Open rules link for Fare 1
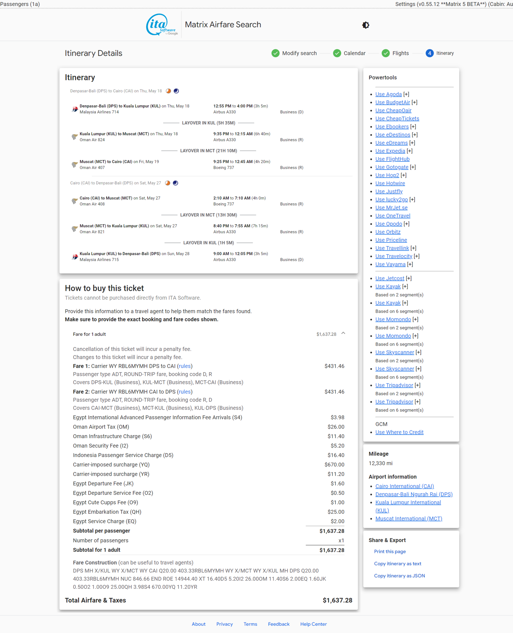 [x=185, y=366]
